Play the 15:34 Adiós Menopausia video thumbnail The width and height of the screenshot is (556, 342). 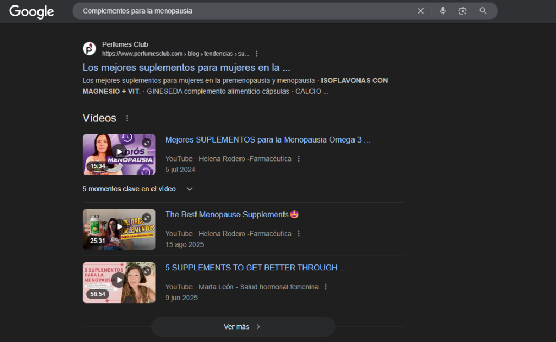119,154
